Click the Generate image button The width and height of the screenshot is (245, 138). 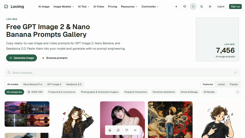[21, 58]
